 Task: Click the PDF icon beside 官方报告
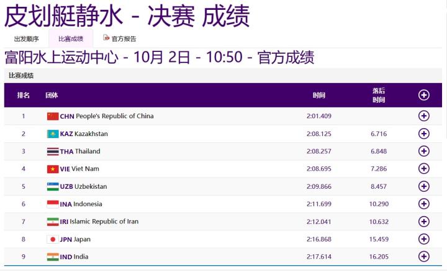tap(106, 38)
